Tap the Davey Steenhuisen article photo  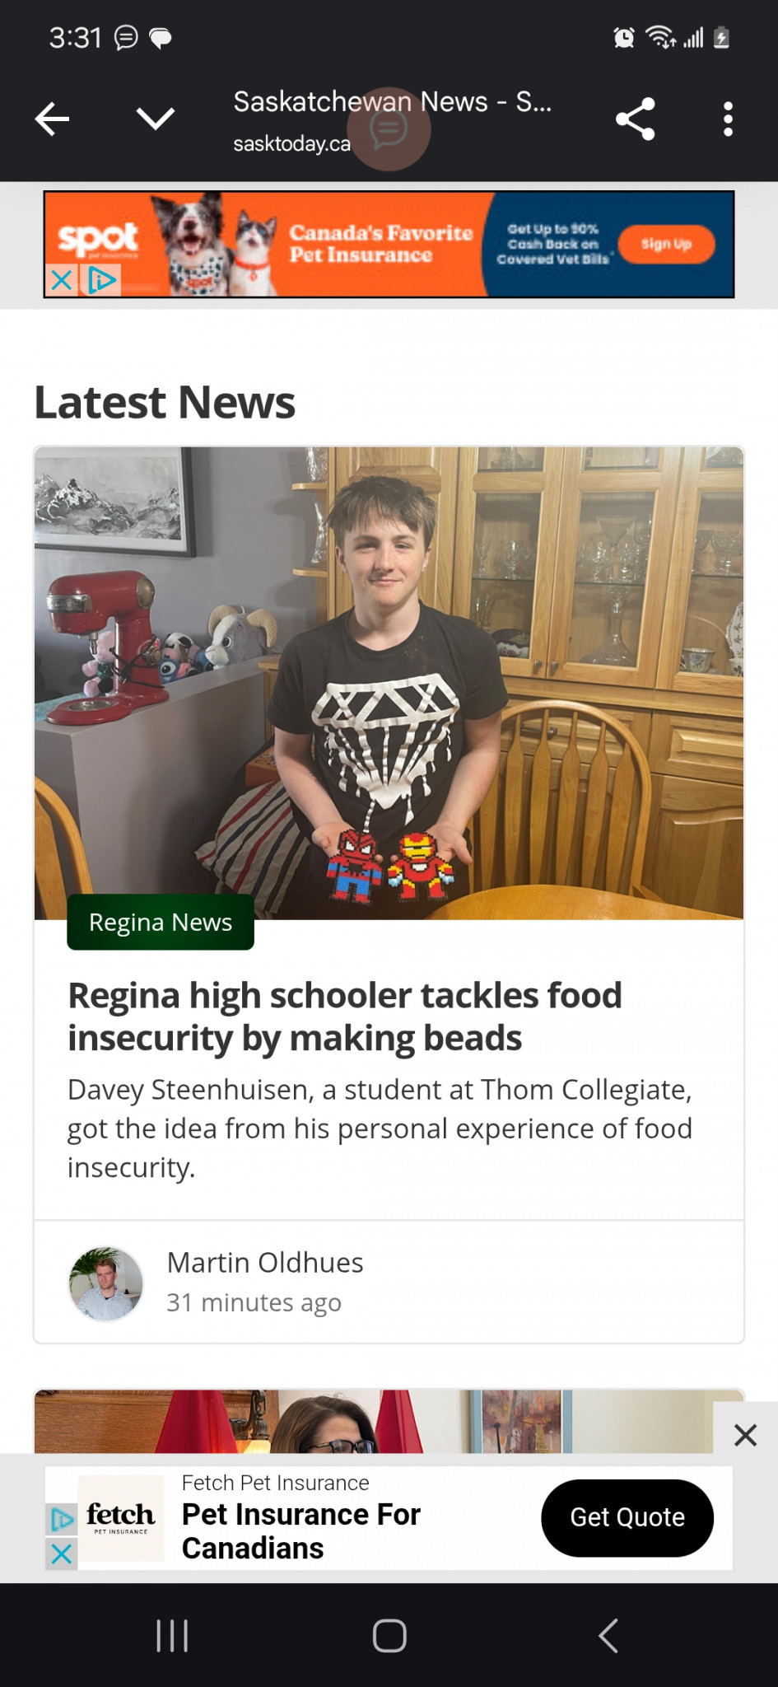[x=389, y=683]
